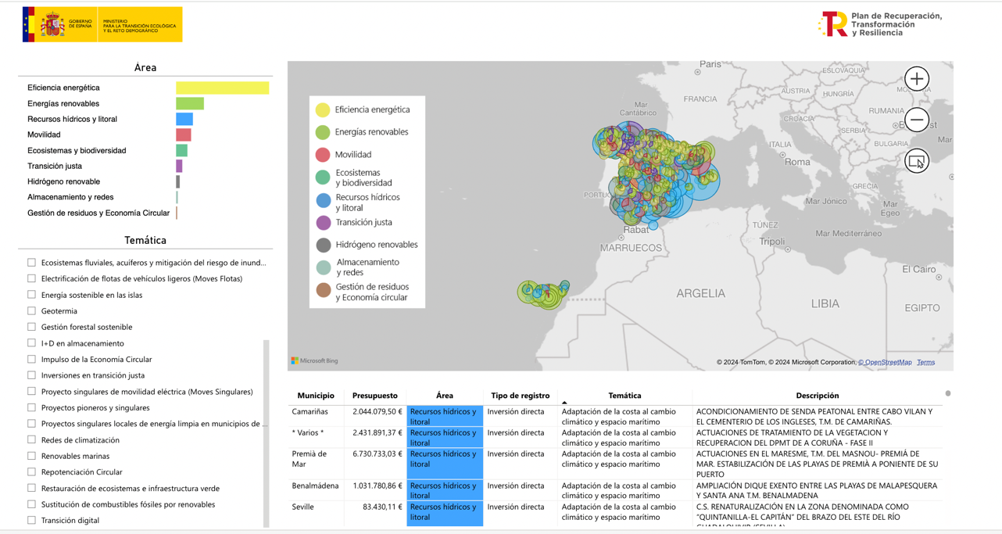1002x534 pixels.
Task: Tick the Transición digital checkbox
Action: click(32, 520)
